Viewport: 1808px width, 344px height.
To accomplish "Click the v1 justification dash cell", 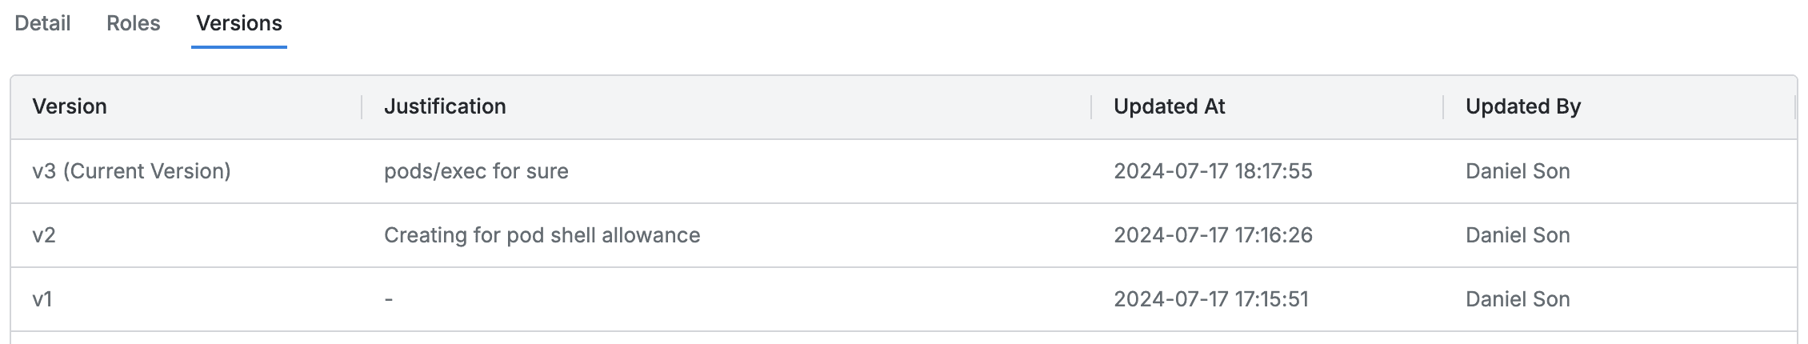I will click(x=389, y=299).
